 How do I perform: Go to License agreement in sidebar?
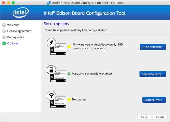tap(19, 31)
